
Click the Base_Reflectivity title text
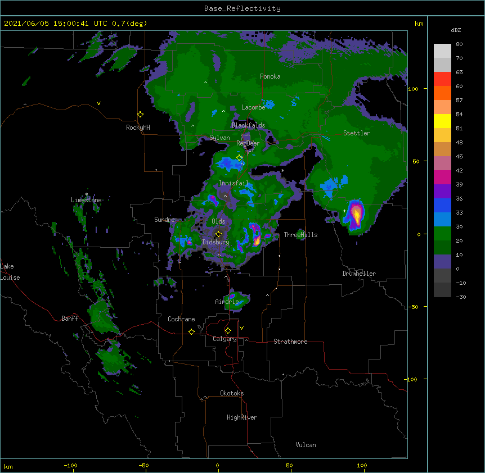click(x=242, y=8)
